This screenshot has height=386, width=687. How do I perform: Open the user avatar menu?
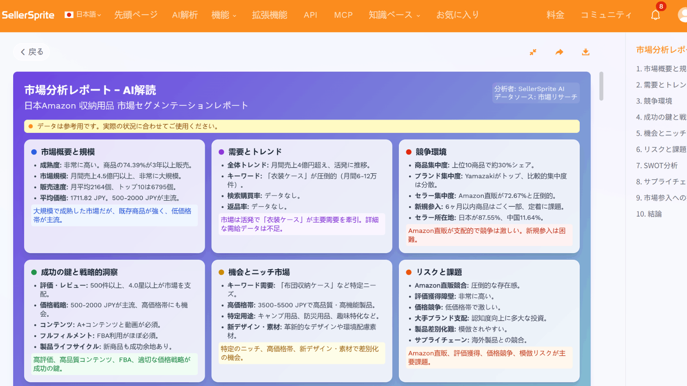682,15
